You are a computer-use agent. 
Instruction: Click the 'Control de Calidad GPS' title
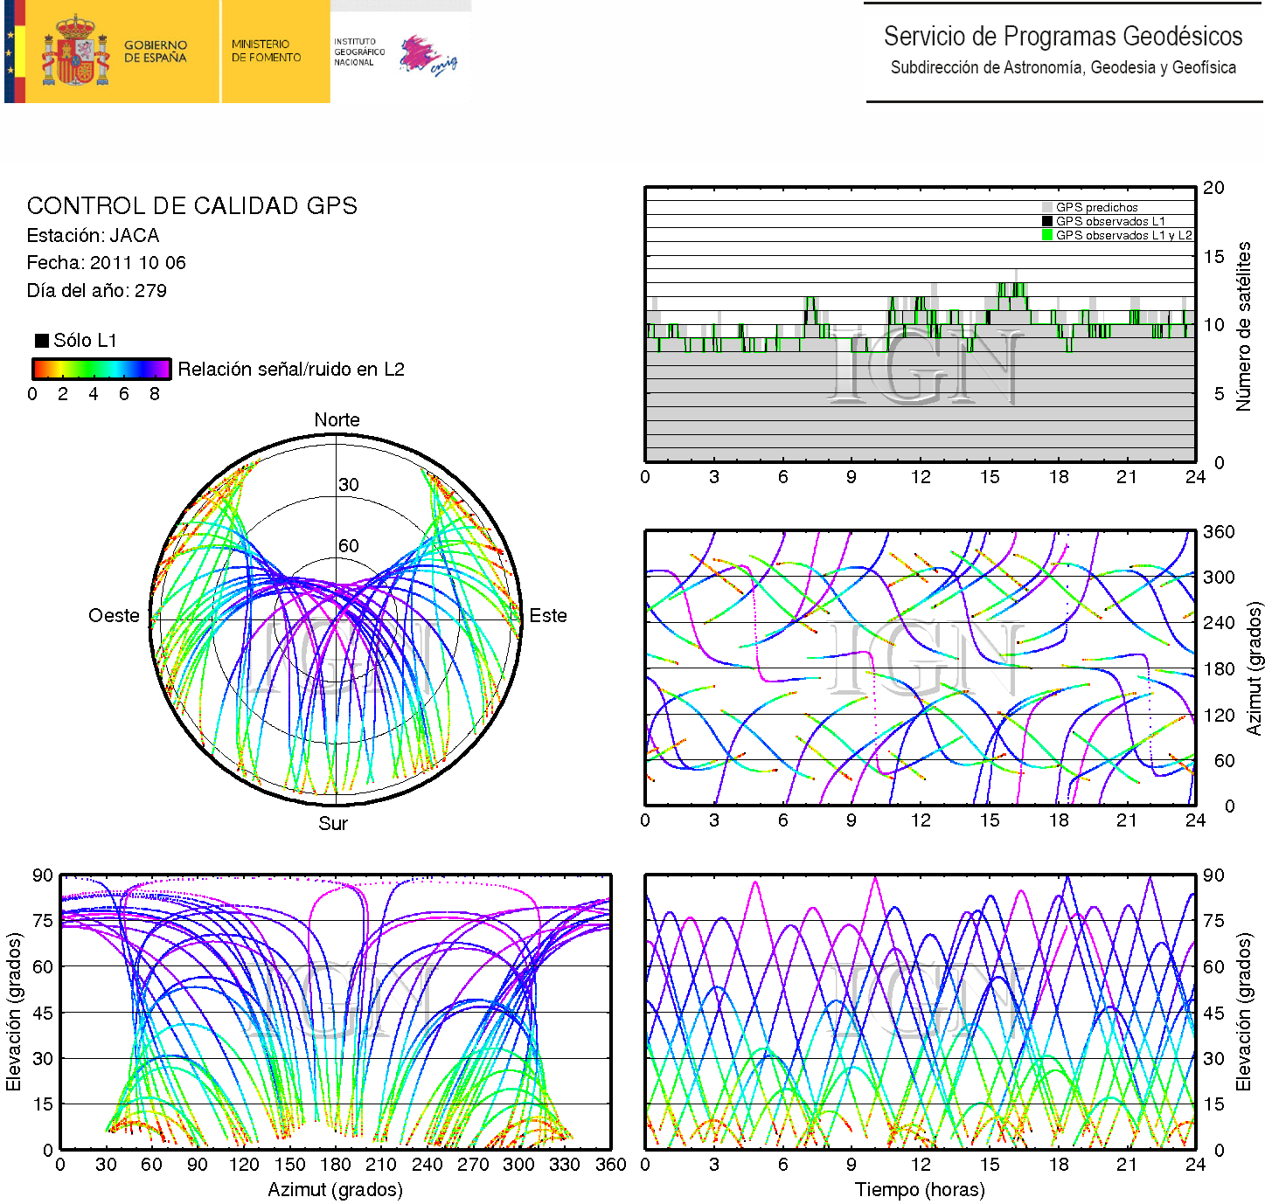tap(191, 206)
